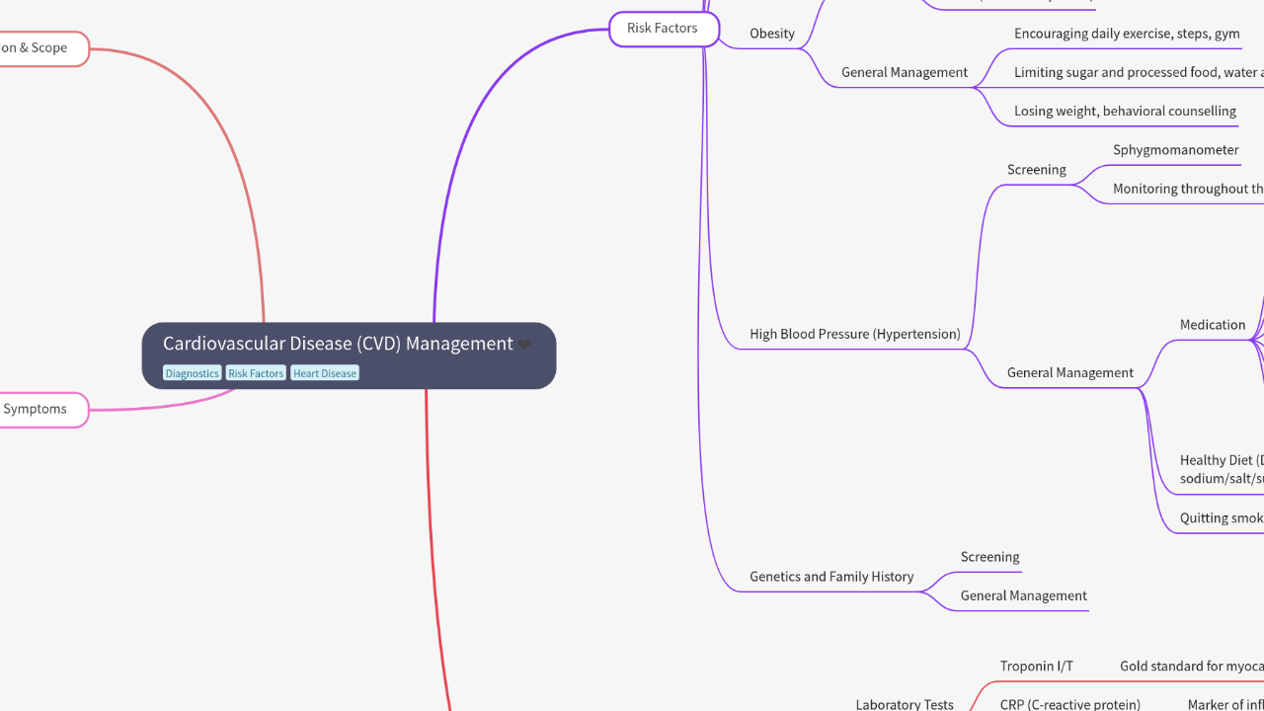Image resolution: width=1264 pixels, height=711 pixels.
Task: Click 'Encouraging daily exercise, steps, gym' node
Action: coord(1126,34)
